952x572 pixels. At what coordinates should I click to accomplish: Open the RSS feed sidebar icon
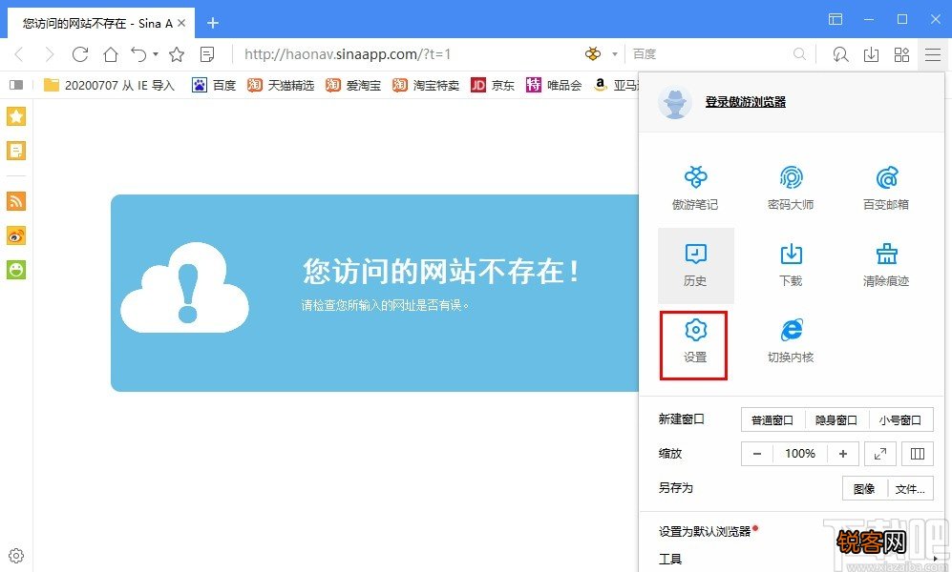(x=14, y=201)
